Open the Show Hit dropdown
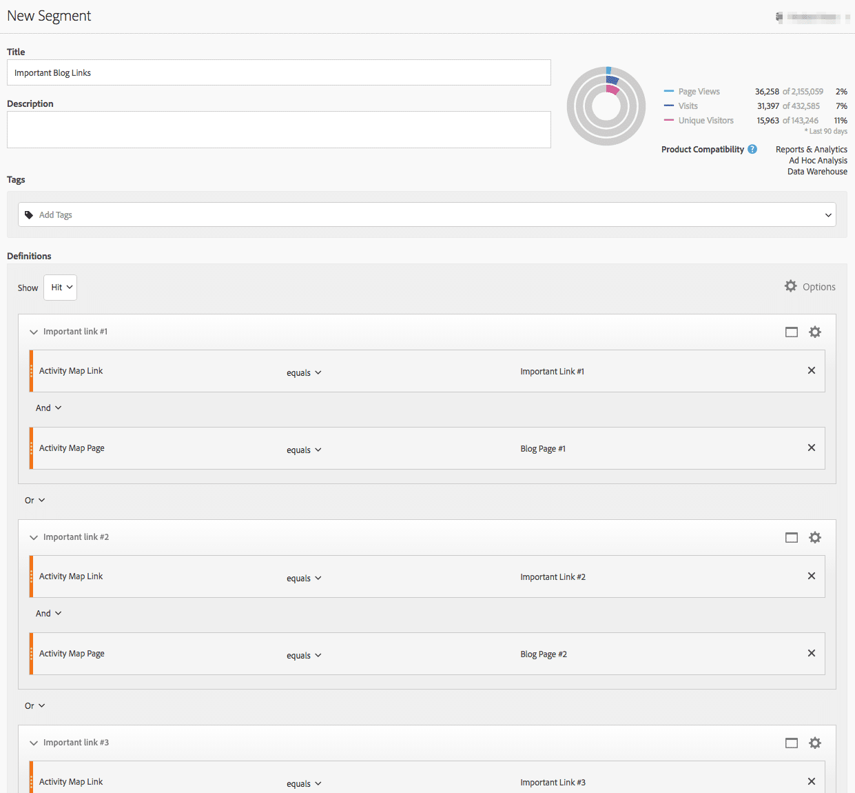This screenshot has width=855, height=793. point(61,288)
